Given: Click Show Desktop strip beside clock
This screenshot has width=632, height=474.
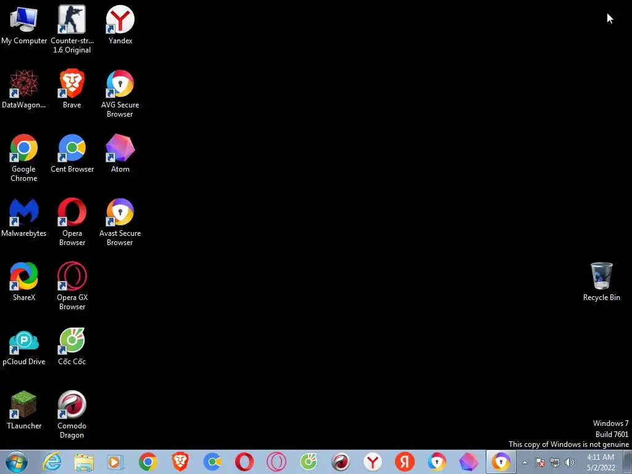Looking at the screenshot, I should point(628,462).
